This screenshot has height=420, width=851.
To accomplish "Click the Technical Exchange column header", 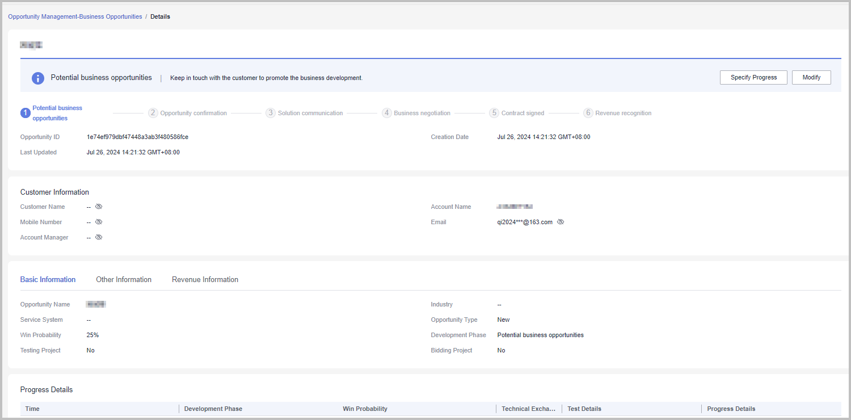I will tap(528, 409).
